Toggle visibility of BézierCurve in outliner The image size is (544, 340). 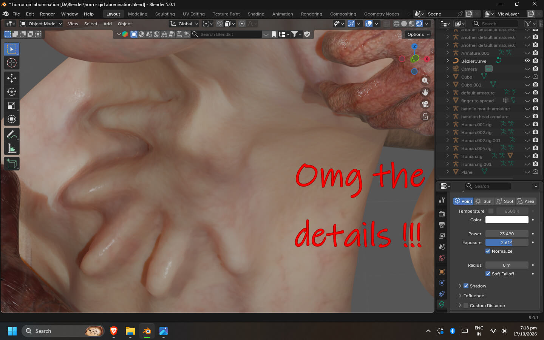click(x=527, y=61)
